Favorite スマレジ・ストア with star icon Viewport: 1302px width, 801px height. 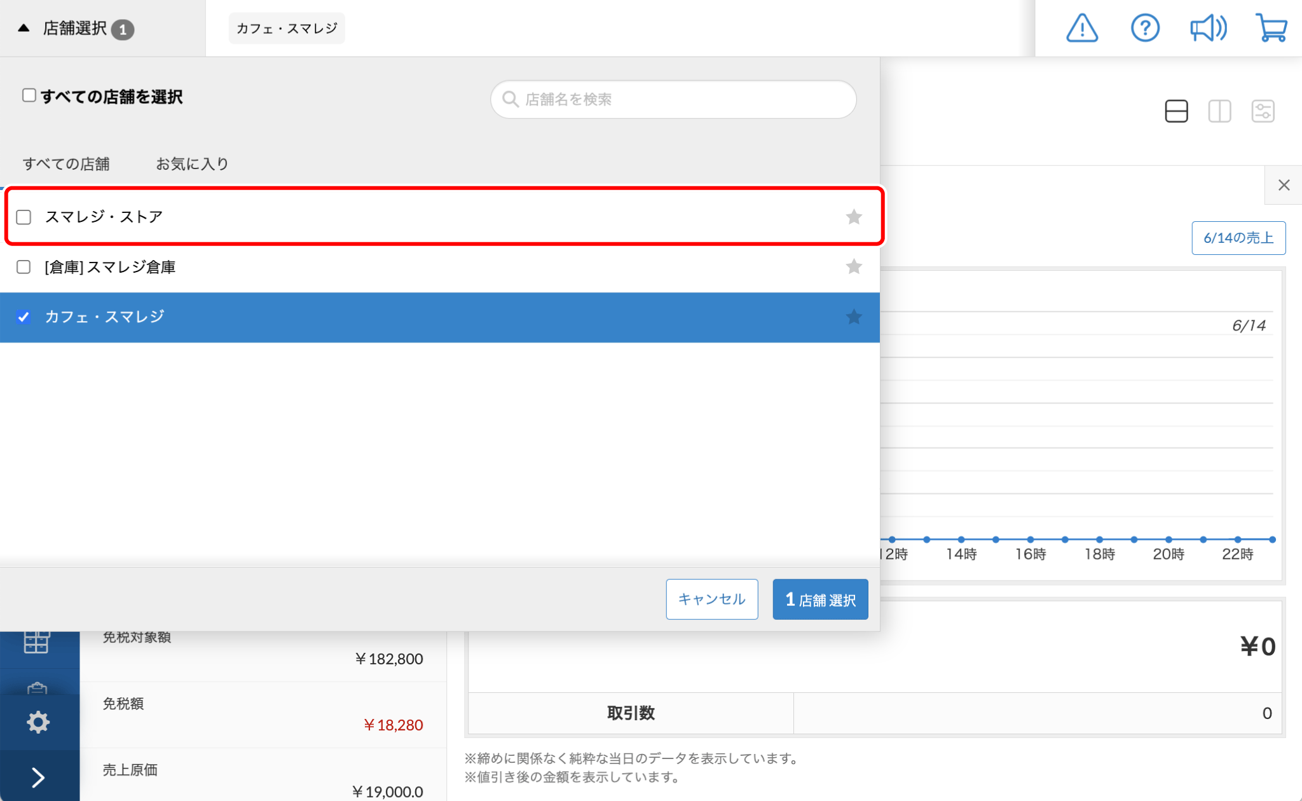tap(854, 217)
